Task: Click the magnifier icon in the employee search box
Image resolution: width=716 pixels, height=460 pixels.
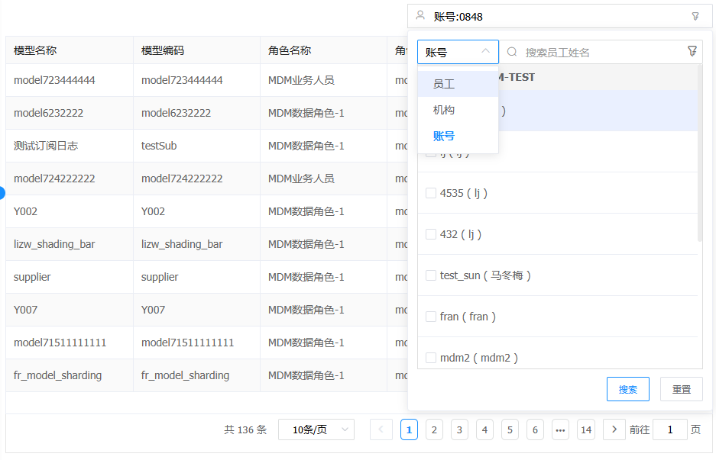Action: (512, 52)
